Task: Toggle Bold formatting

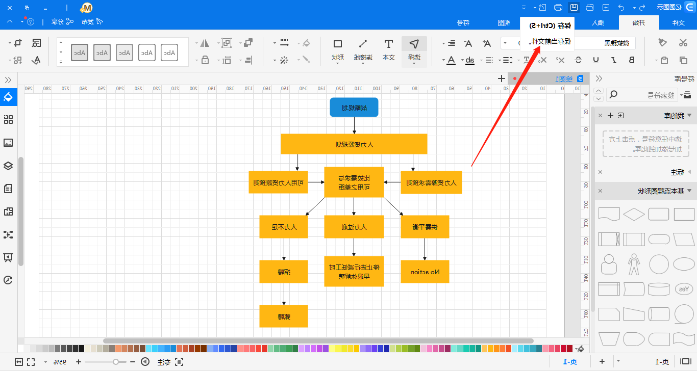Action: pyautogui.click(x=632, y=60)
